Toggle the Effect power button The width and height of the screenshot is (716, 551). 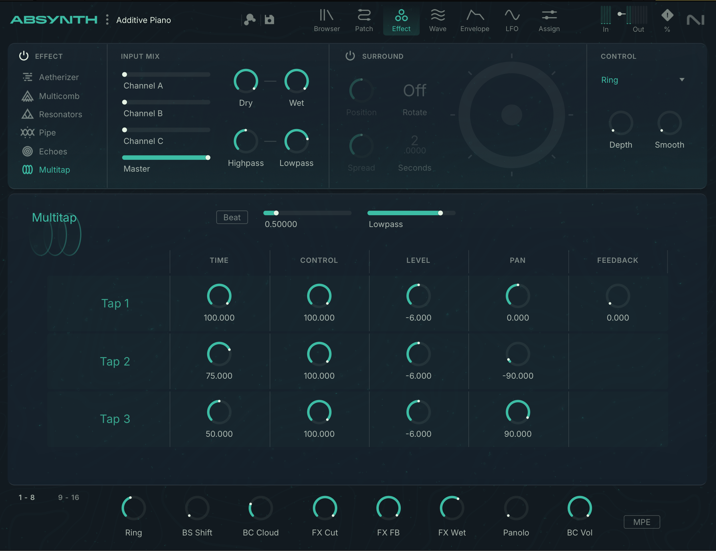(x=24, y=56)
